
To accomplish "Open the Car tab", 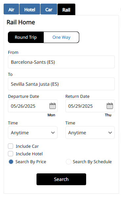I will pyautogui.click(x=49, y=9).
